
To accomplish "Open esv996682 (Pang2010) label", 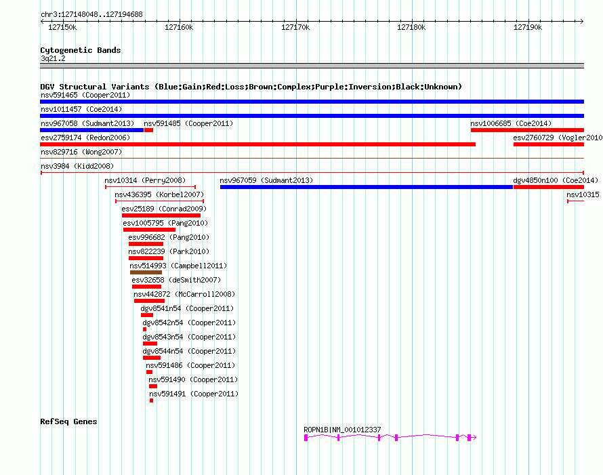I will [x=169, y=237].
